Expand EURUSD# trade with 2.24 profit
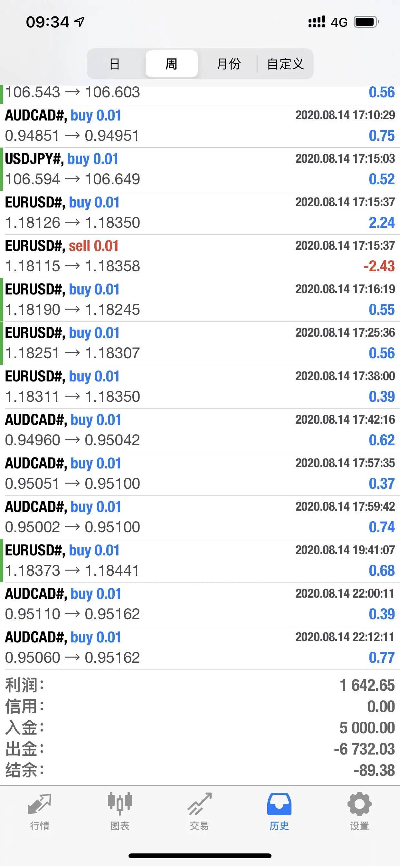400x866 pixels. click(x=200, y=213)
